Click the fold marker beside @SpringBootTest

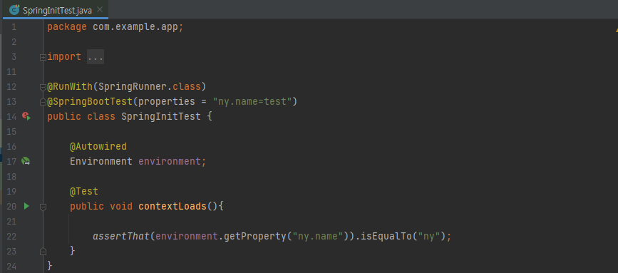point(43,102)
